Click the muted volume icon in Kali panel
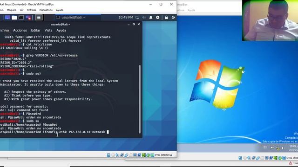This screenshot has width=298, height=167. tap(144, 18)
